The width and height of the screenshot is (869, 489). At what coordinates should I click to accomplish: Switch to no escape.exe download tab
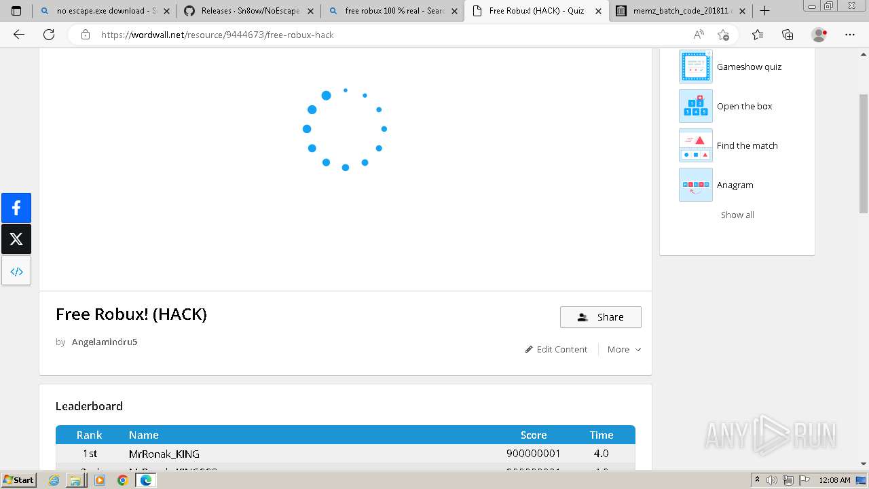coord(103,11)
